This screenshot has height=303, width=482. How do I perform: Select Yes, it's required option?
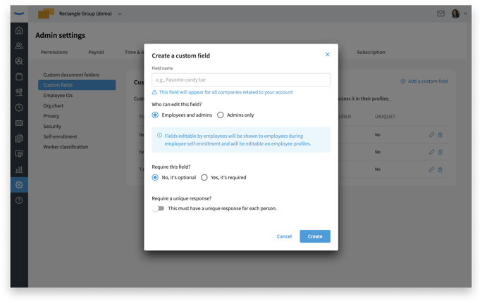[x=204, y=178]
